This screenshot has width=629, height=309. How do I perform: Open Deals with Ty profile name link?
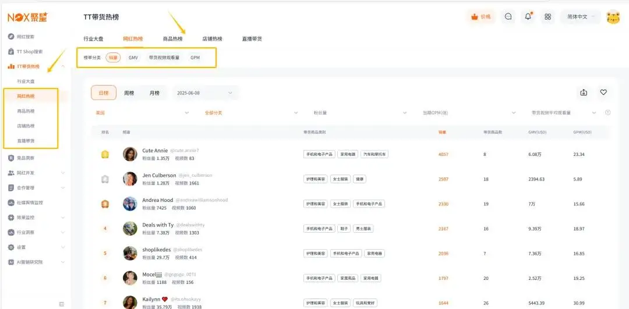(158, 225)
